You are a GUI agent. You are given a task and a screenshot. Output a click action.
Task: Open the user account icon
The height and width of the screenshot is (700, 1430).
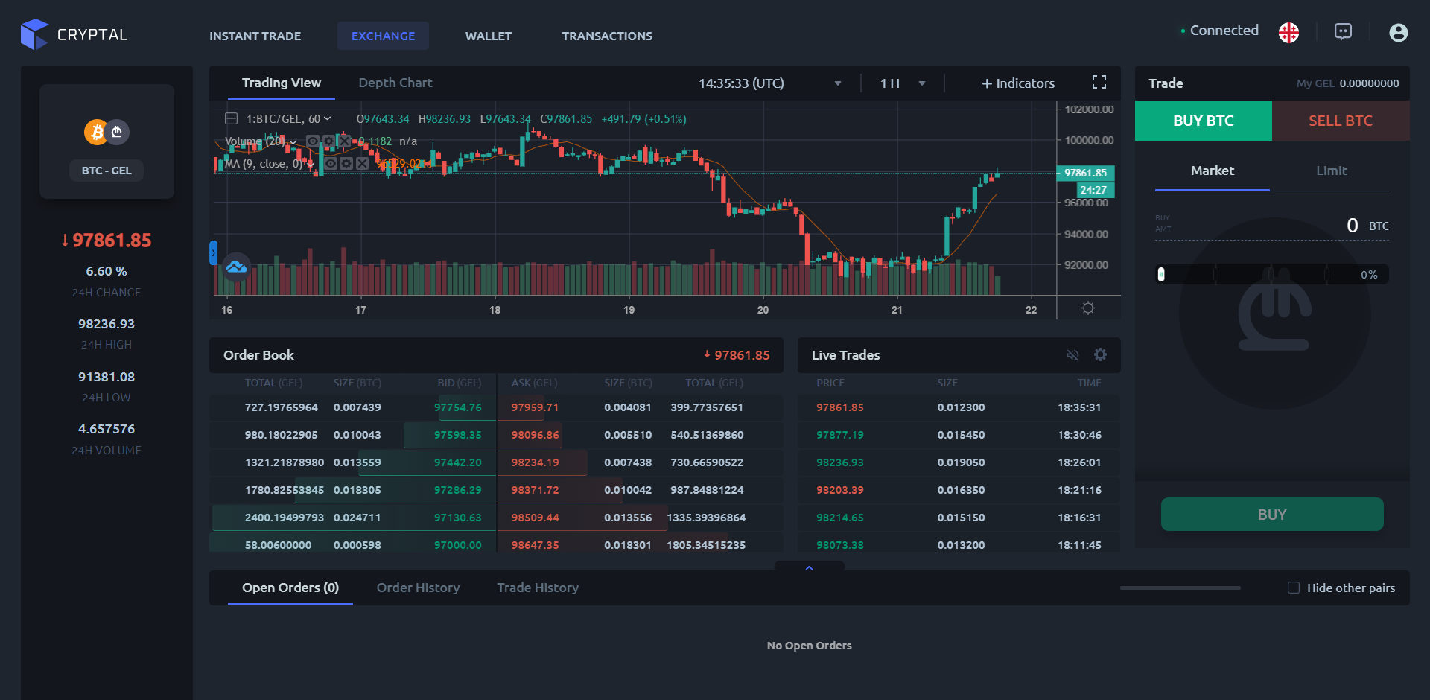(1398, 32)
